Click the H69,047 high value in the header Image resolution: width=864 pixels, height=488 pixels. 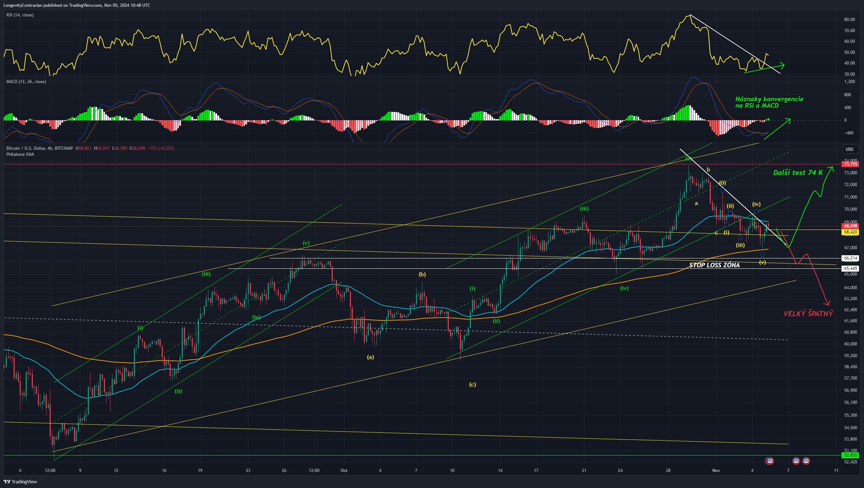[101, 148]
